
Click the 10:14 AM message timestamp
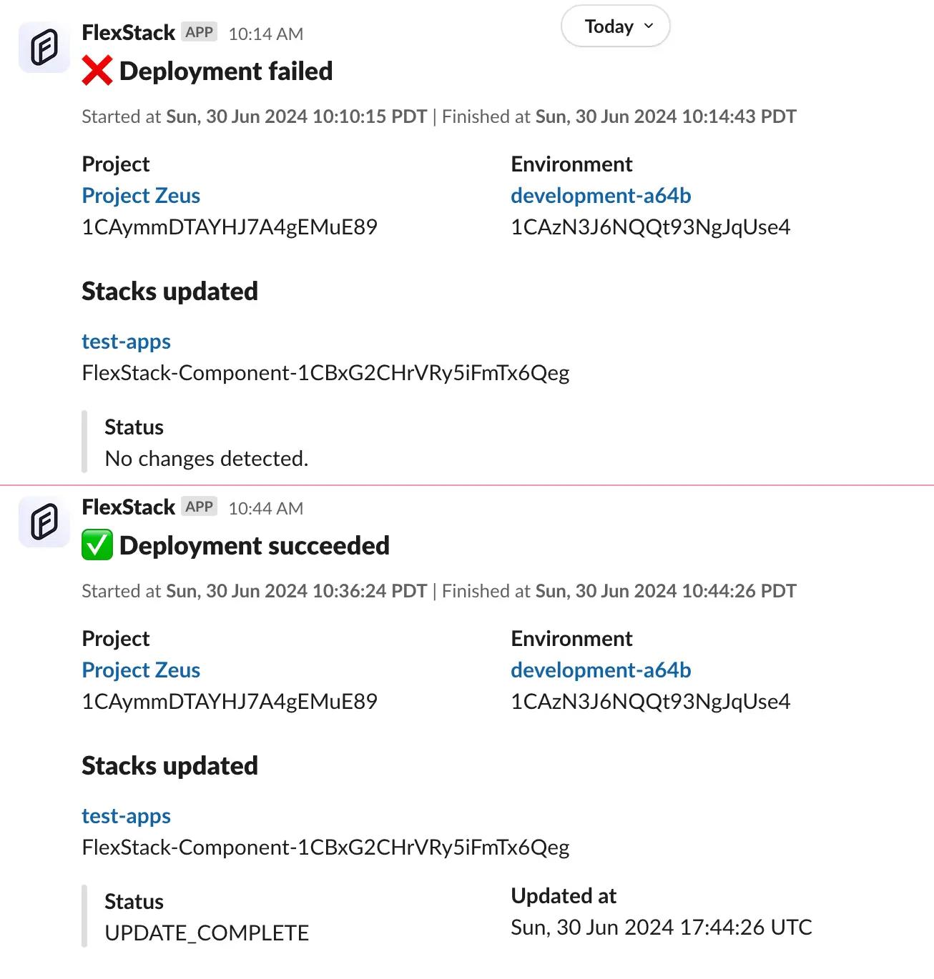point(265,33)
